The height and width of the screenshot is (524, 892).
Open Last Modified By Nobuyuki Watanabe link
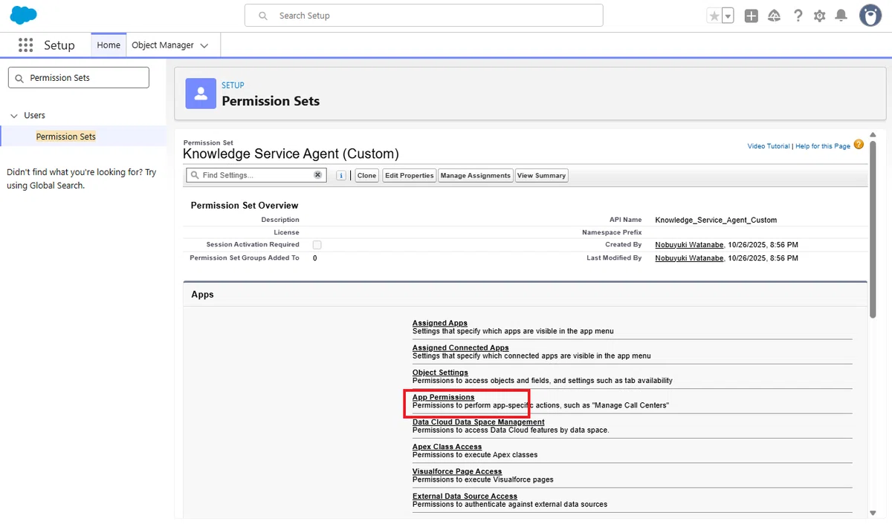pos(689,258)
